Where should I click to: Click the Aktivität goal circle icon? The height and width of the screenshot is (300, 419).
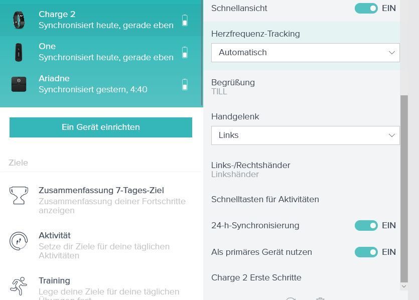[19, 241]
